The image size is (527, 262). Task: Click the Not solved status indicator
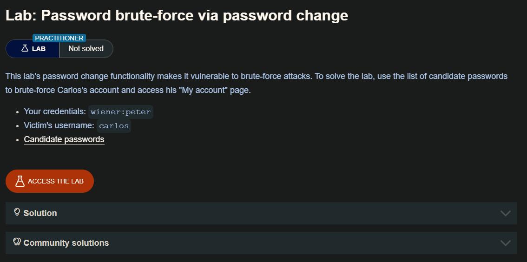click(86, 48)
